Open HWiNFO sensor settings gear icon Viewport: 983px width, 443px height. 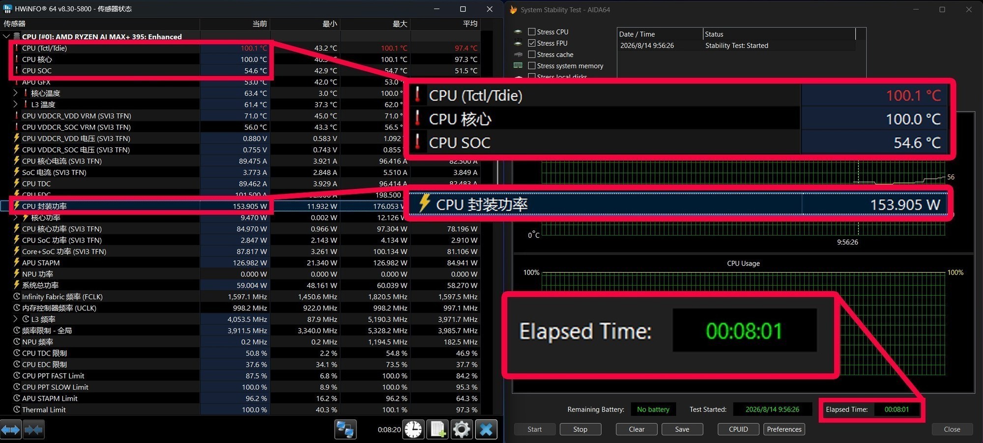[x=462, y=430]
